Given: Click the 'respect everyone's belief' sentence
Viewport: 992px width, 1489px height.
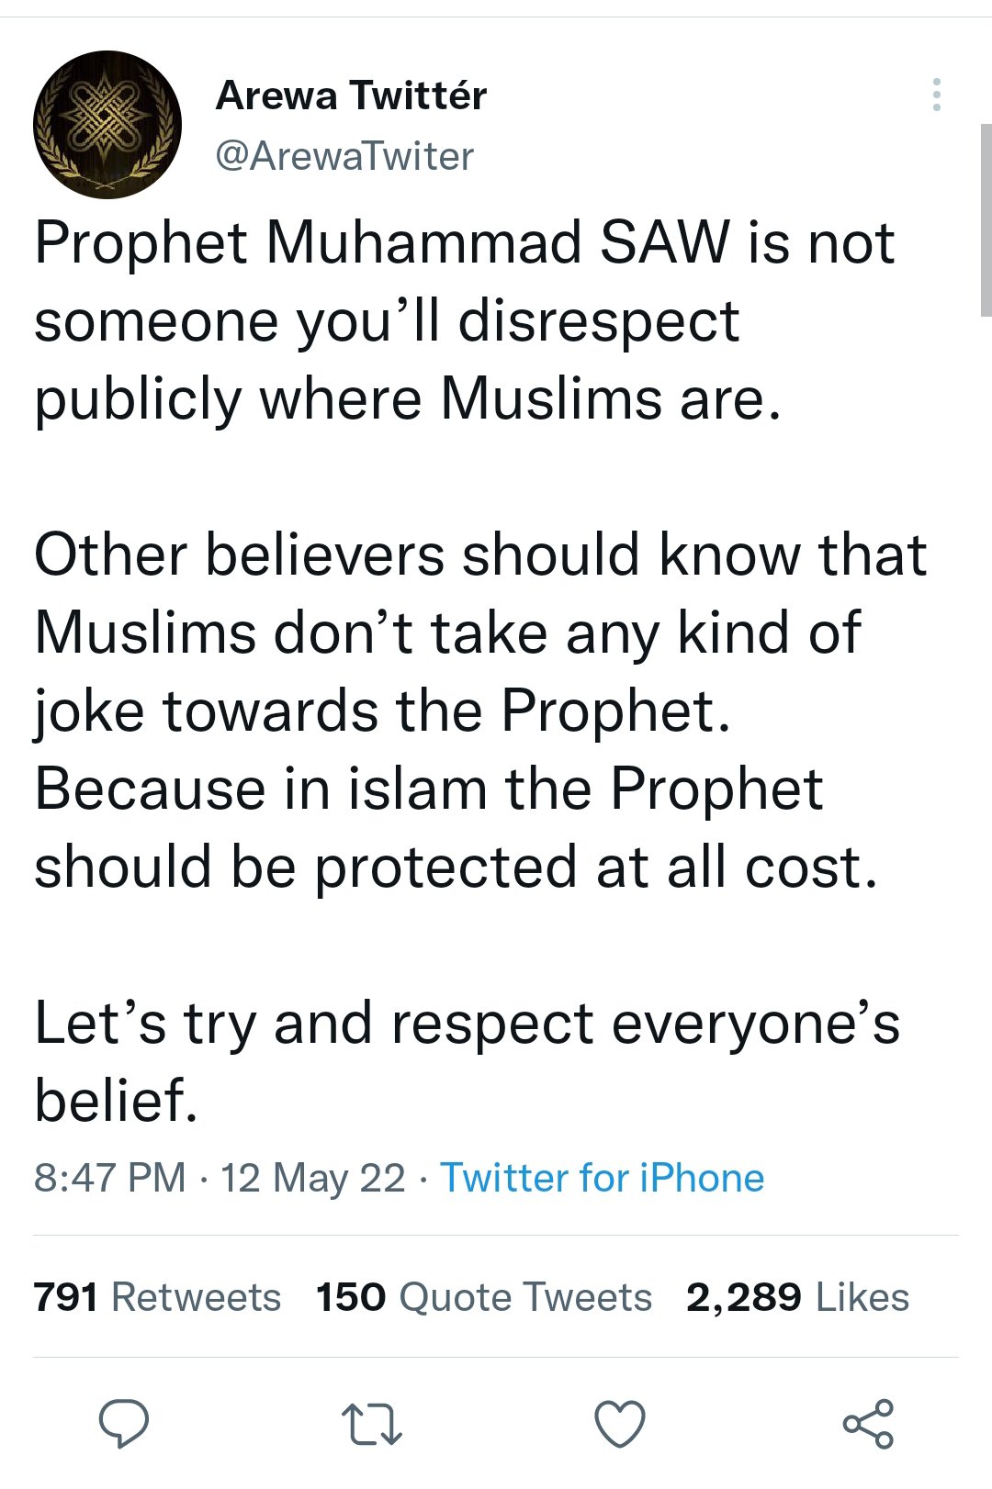Looking at the screenshot, I should click(468, 1062).
